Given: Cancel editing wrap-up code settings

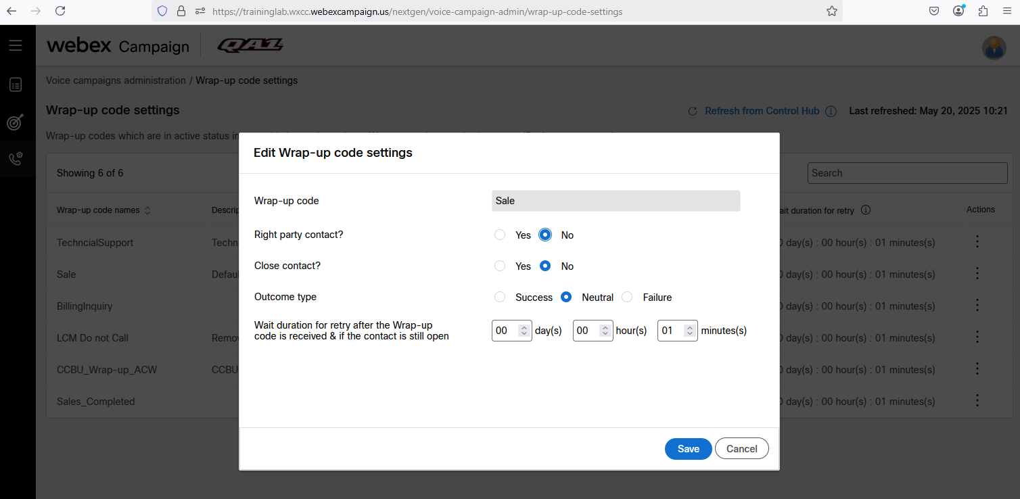Looking at the screenshot, I should 741,449.
